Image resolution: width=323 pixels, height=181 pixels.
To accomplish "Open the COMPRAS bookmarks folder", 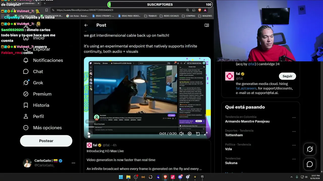I will point(188,16).
